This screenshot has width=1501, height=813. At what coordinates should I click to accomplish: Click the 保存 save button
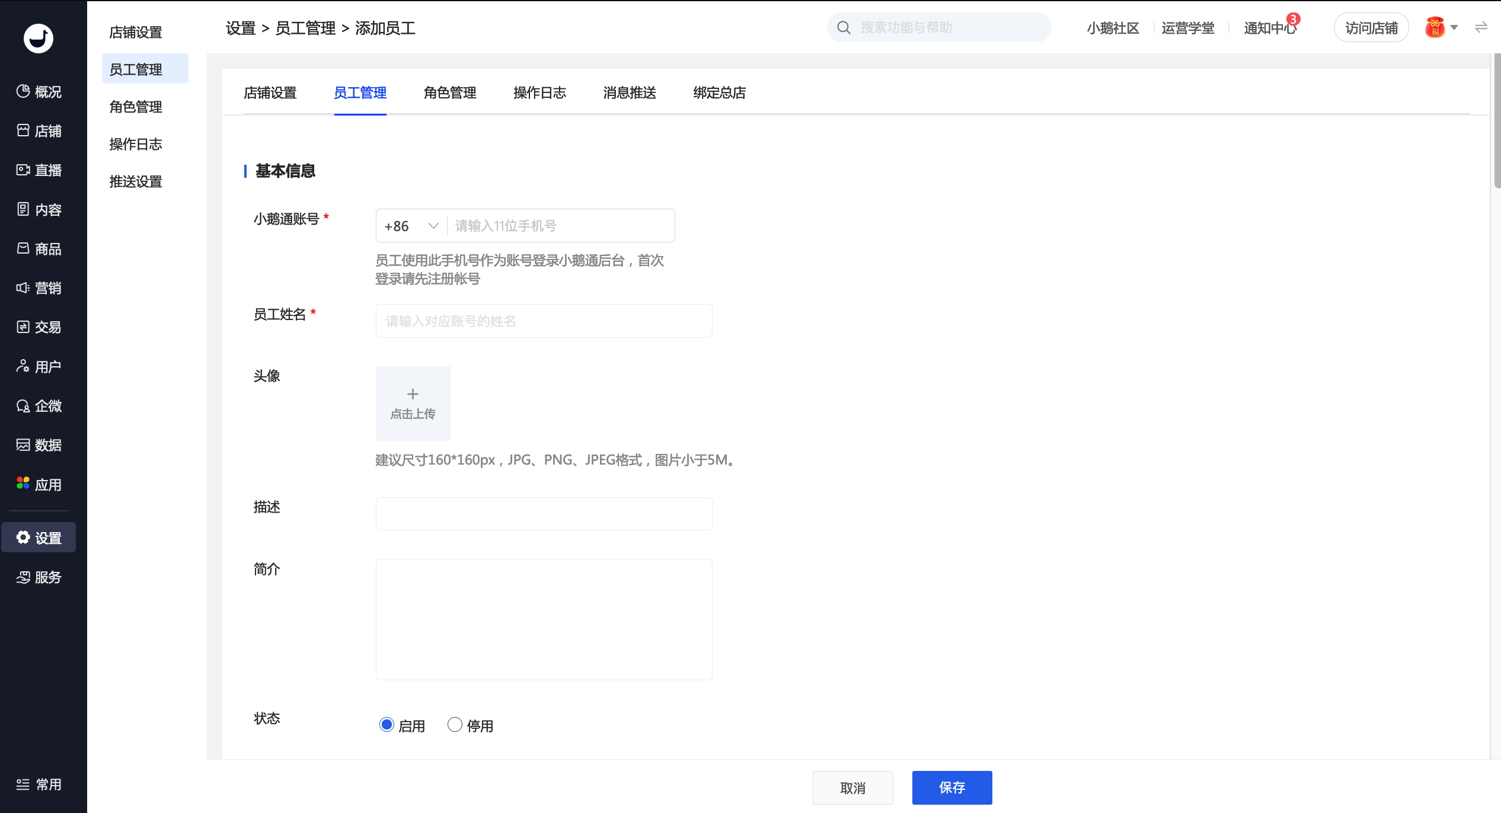[952, 788]
